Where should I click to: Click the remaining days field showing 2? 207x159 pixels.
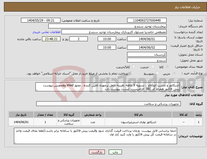pyautogui.click(x=79, y=39)
